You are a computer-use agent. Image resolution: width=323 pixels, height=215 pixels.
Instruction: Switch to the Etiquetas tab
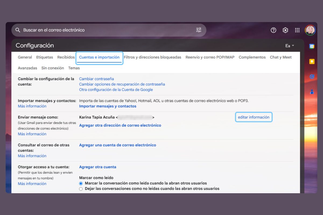tap(44, 57)
